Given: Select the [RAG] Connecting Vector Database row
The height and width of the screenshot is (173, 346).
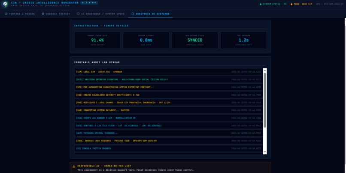Looking at the screenshot, I should [x=169, y=110].
